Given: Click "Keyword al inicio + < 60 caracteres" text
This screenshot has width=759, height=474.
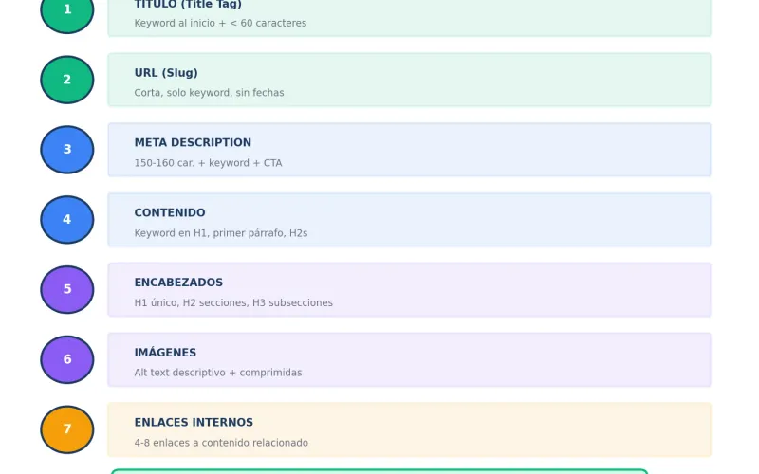Looking at the screenshot, I should point(220,23).
